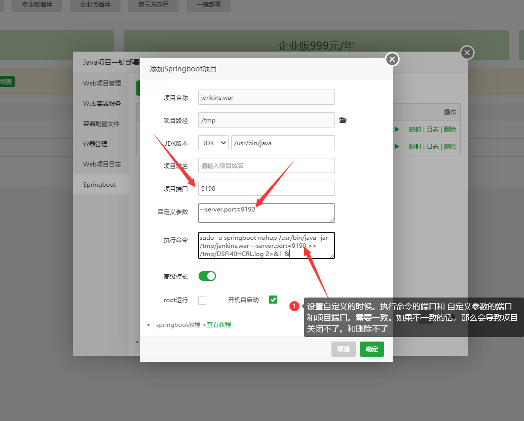This screenshot has width=524, height=421.
Task: Close the Java one-click deploy window
Action: click(467, 53)
